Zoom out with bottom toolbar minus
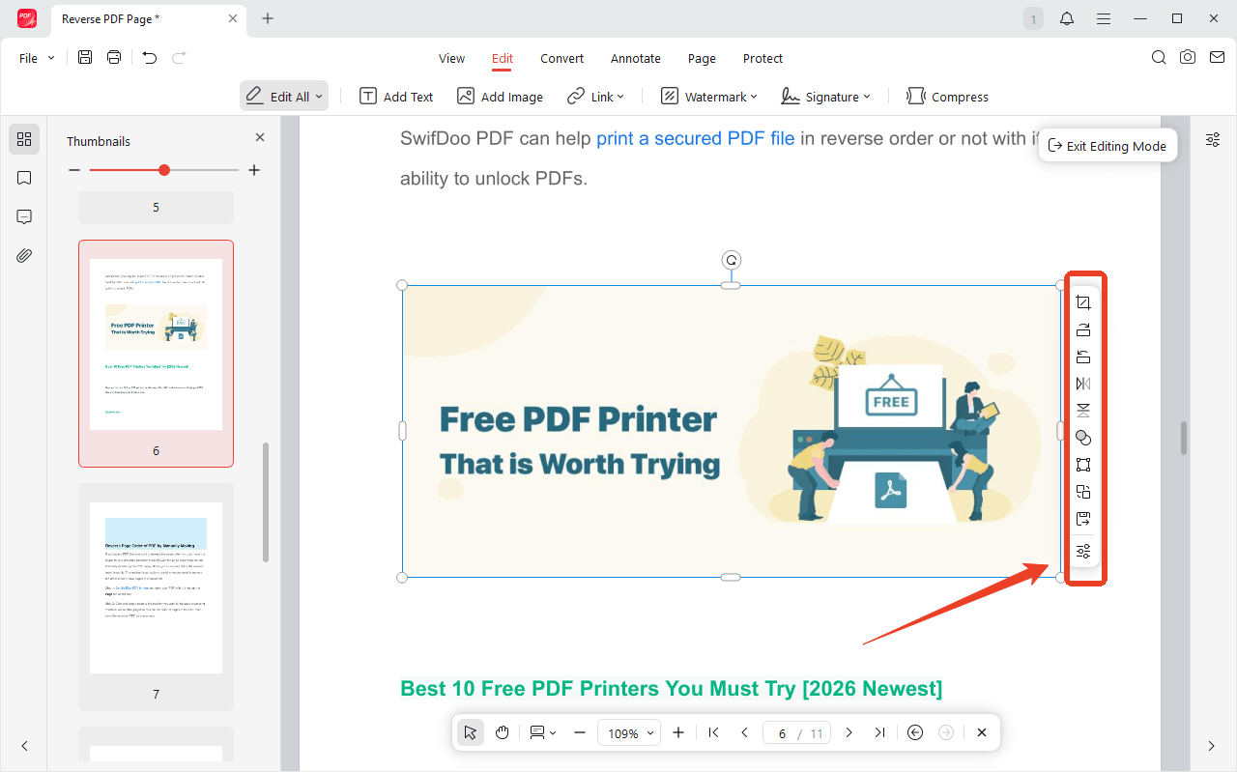 (580, 732)
